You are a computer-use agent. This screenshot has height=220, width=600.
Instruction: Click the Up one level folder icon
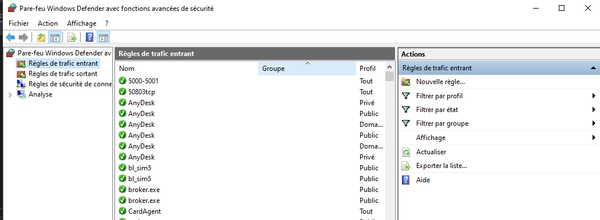pyautogui.click(x=41, y=38)
